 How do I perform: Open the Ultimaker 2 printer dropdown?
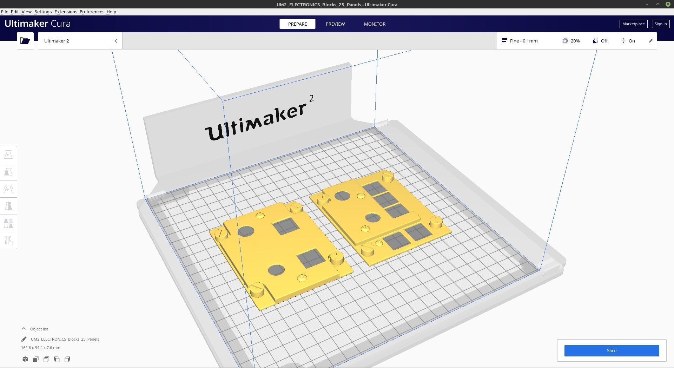pyautogui.click(x=80, y=41)
